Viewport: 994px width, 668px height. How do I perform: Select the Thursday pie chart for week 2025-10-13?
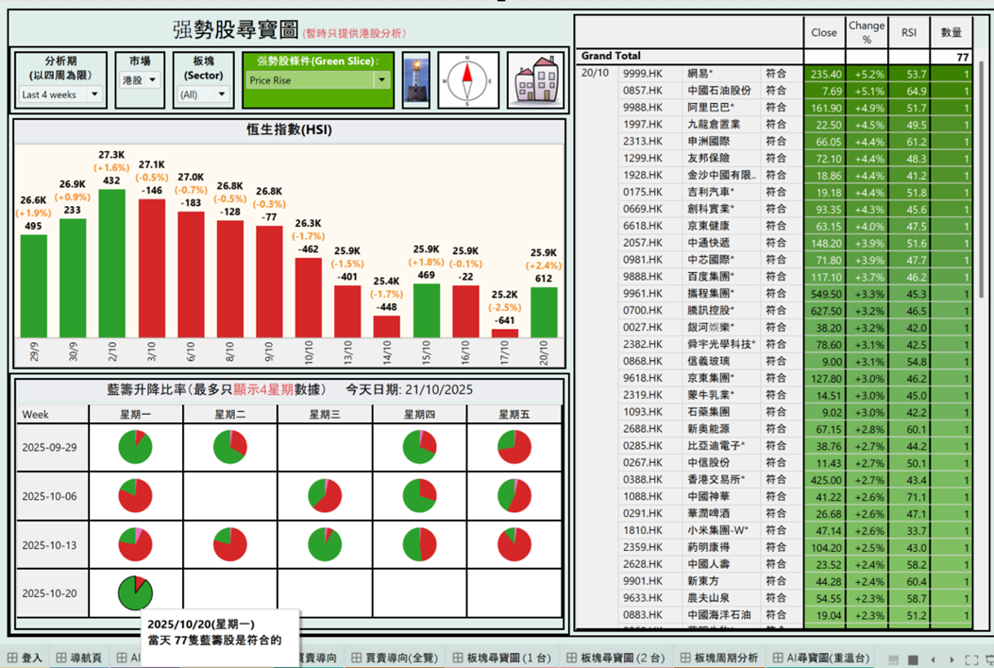419,544
